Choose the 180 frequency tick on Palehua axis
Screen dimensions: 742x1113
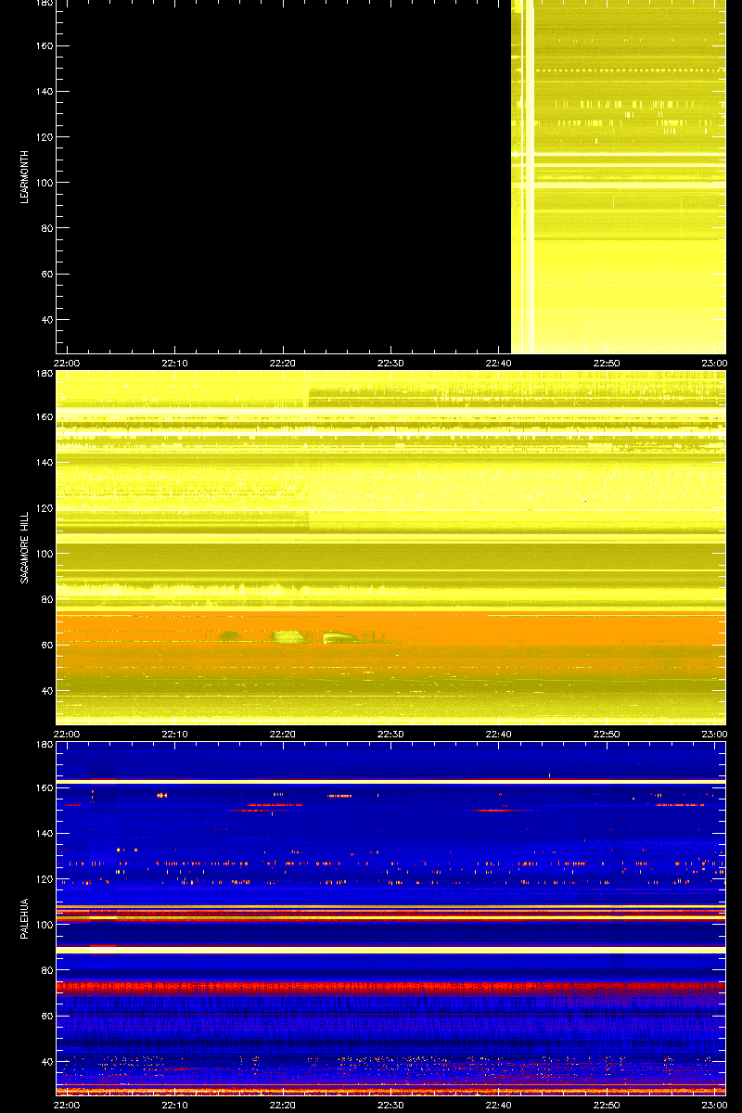coord(44,746)
